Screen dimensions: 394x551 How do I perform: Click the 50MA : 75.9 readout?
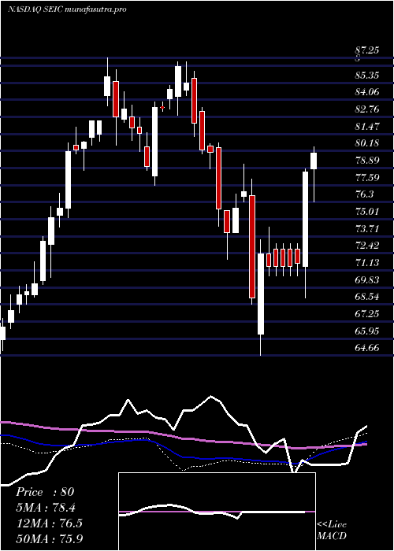[x=50, y=538]
